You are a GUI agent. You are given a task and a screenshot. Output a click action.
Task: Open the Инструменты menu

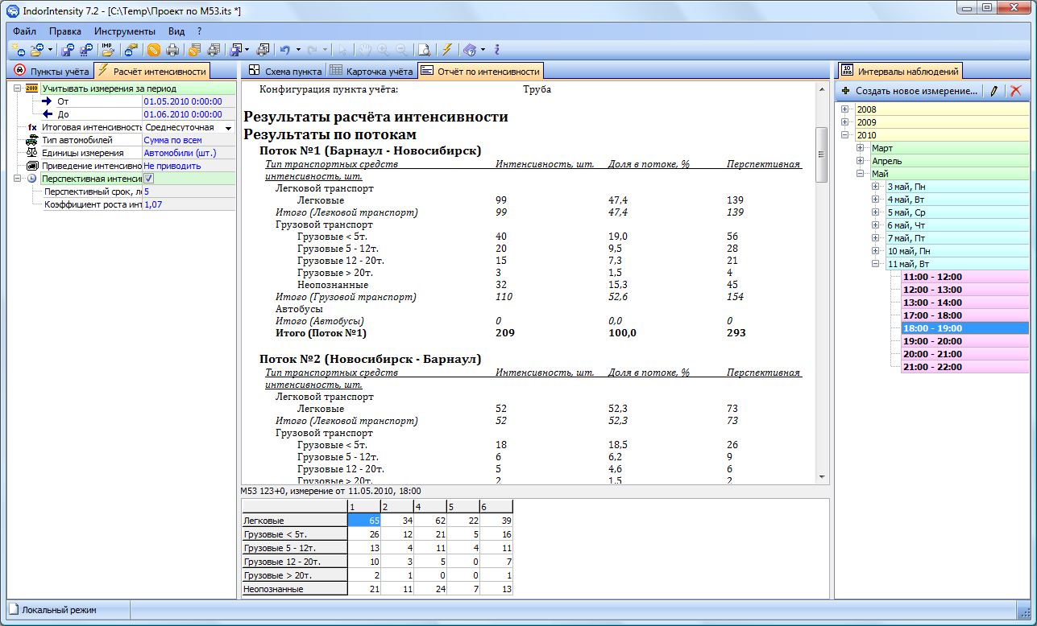(x=124, y=31)
